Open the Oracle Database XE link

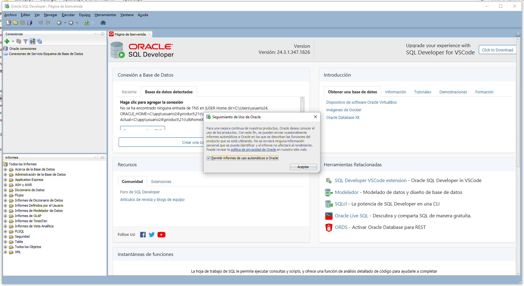pos(343,118)
